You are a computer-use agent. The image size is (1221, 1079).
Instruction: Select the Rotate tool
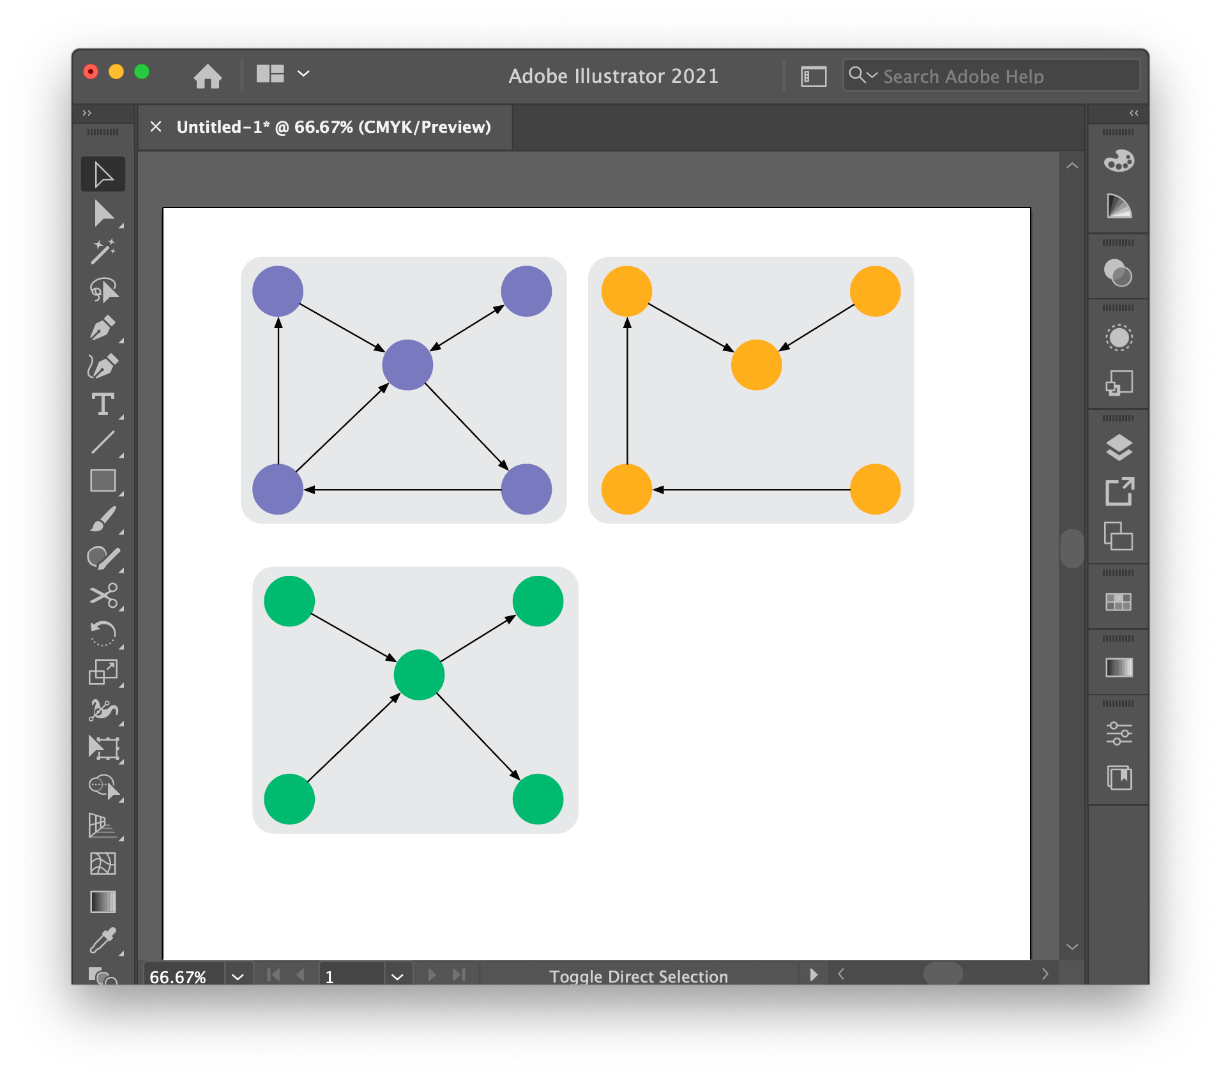103,634
